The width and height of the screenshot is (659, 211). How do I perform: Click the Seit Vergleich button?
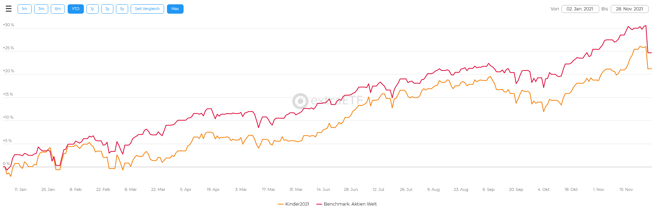point(147,9)
